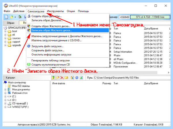Viewport: 173px width, 129px height.
Task: Click the MSInfo Configuration type cell
Action: (x=125, y=63)
